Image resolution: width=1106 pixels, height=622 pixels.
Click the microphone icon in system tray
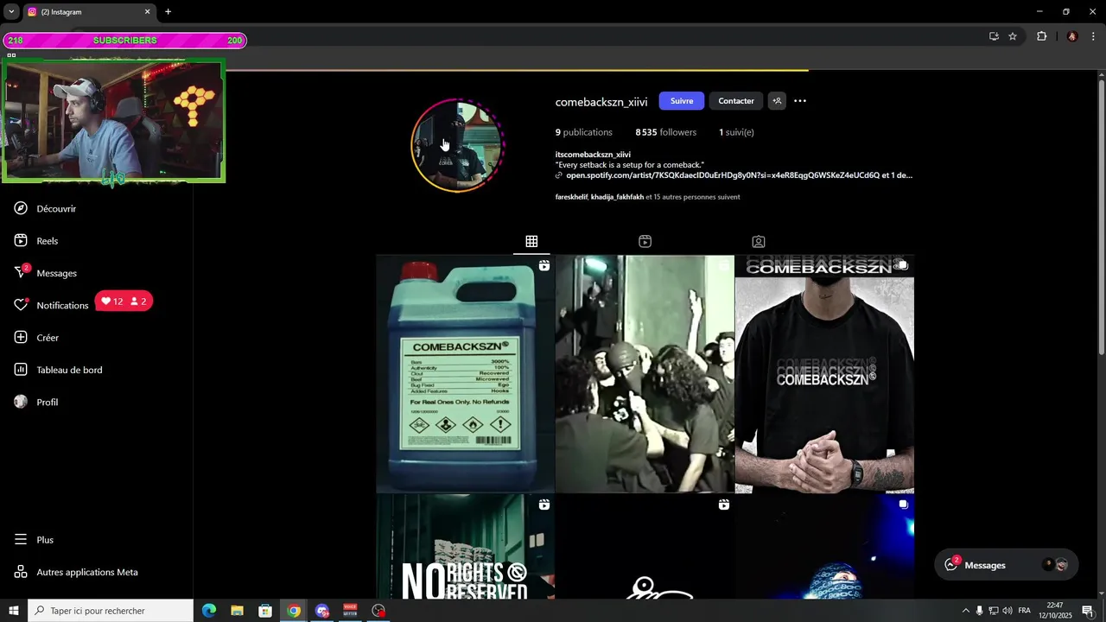[979, 611]
